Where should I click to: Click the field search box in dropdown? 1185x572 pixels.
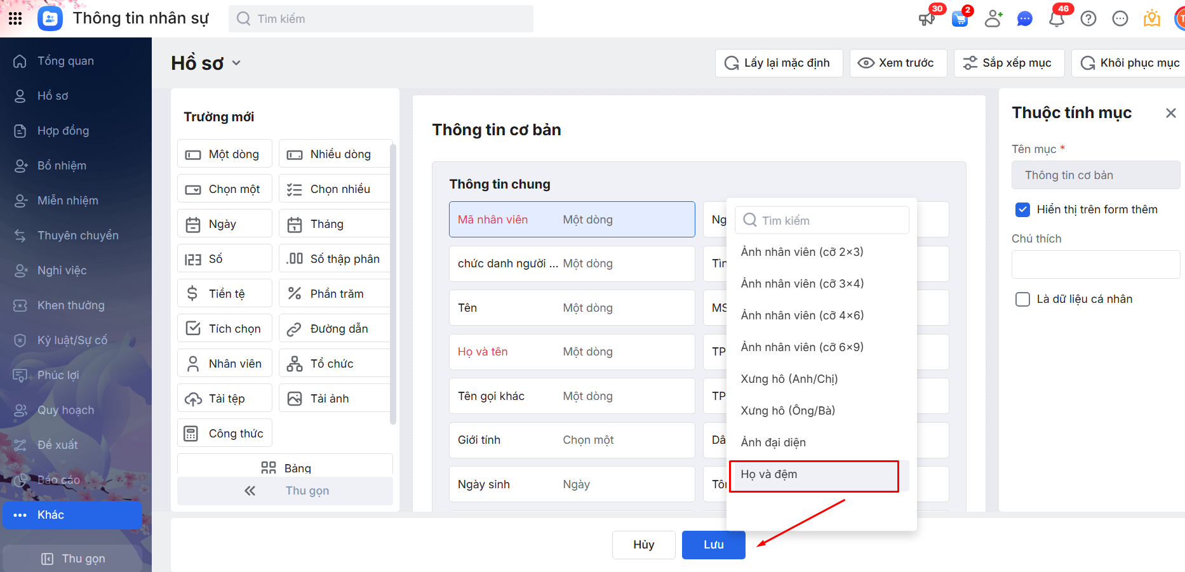[822, 220]
